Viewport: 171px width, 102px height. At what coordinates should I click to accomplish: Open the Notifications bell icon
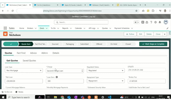pyautogui.click(x=160, y=22)
